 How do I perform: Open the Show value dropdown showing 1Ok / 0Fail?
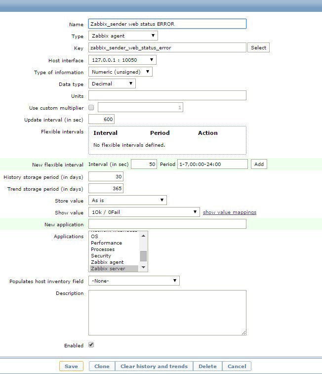click(x=144, y=212)
